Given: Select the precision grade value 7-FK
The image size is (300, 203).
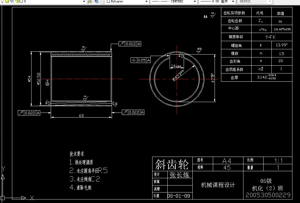Looking at the screenshot, I should (271, 37).
